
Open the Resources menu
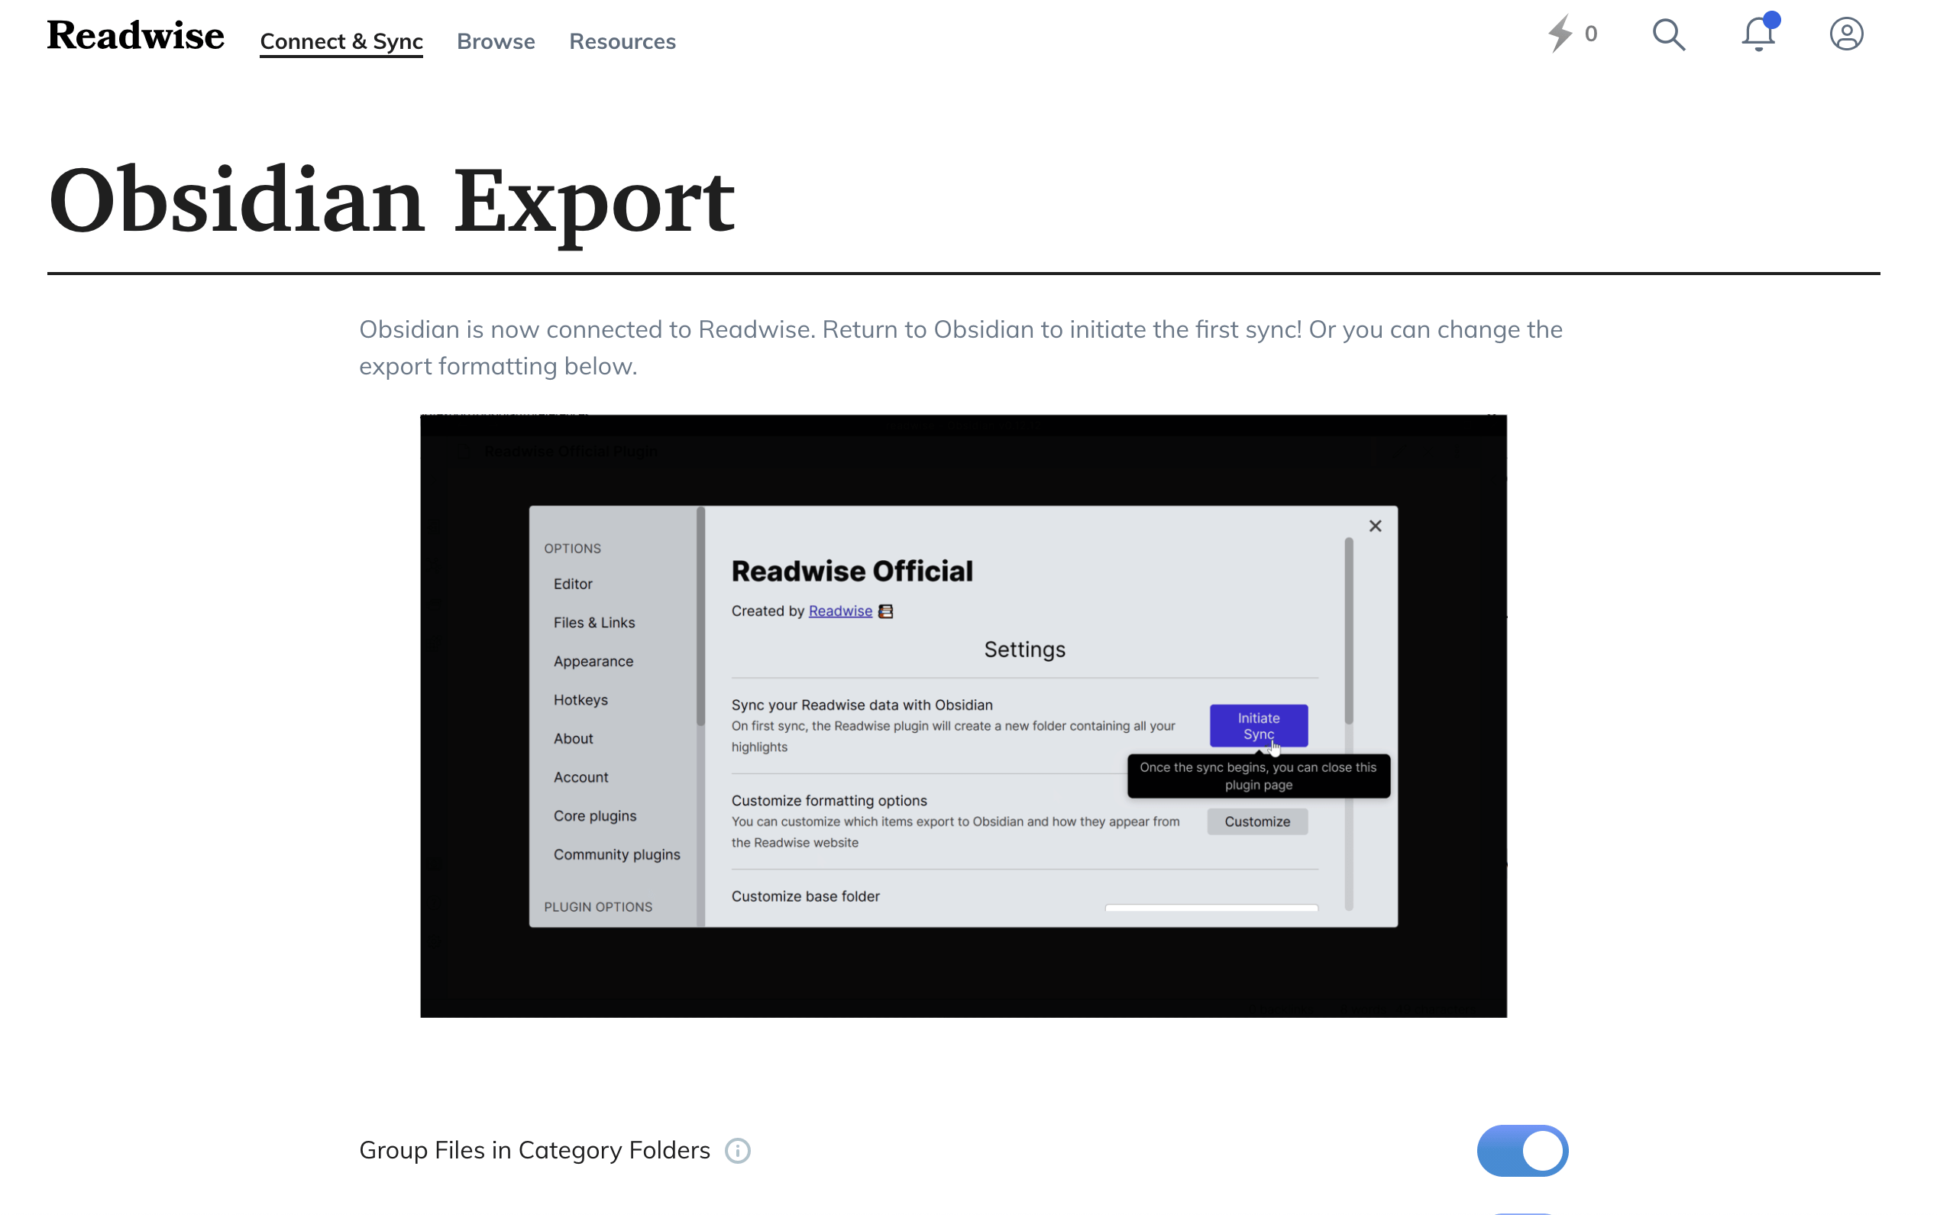[622, 41]
